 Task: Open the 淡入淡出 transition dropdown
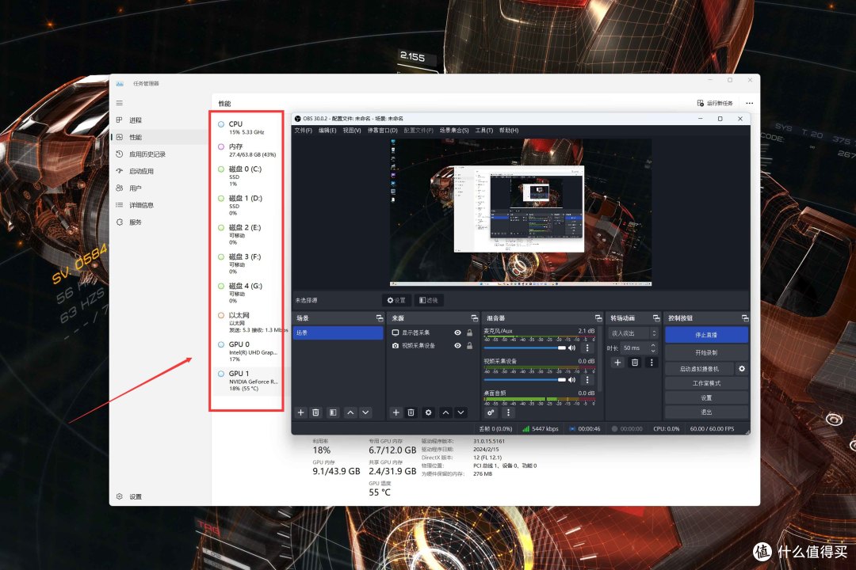coord(633,333)
